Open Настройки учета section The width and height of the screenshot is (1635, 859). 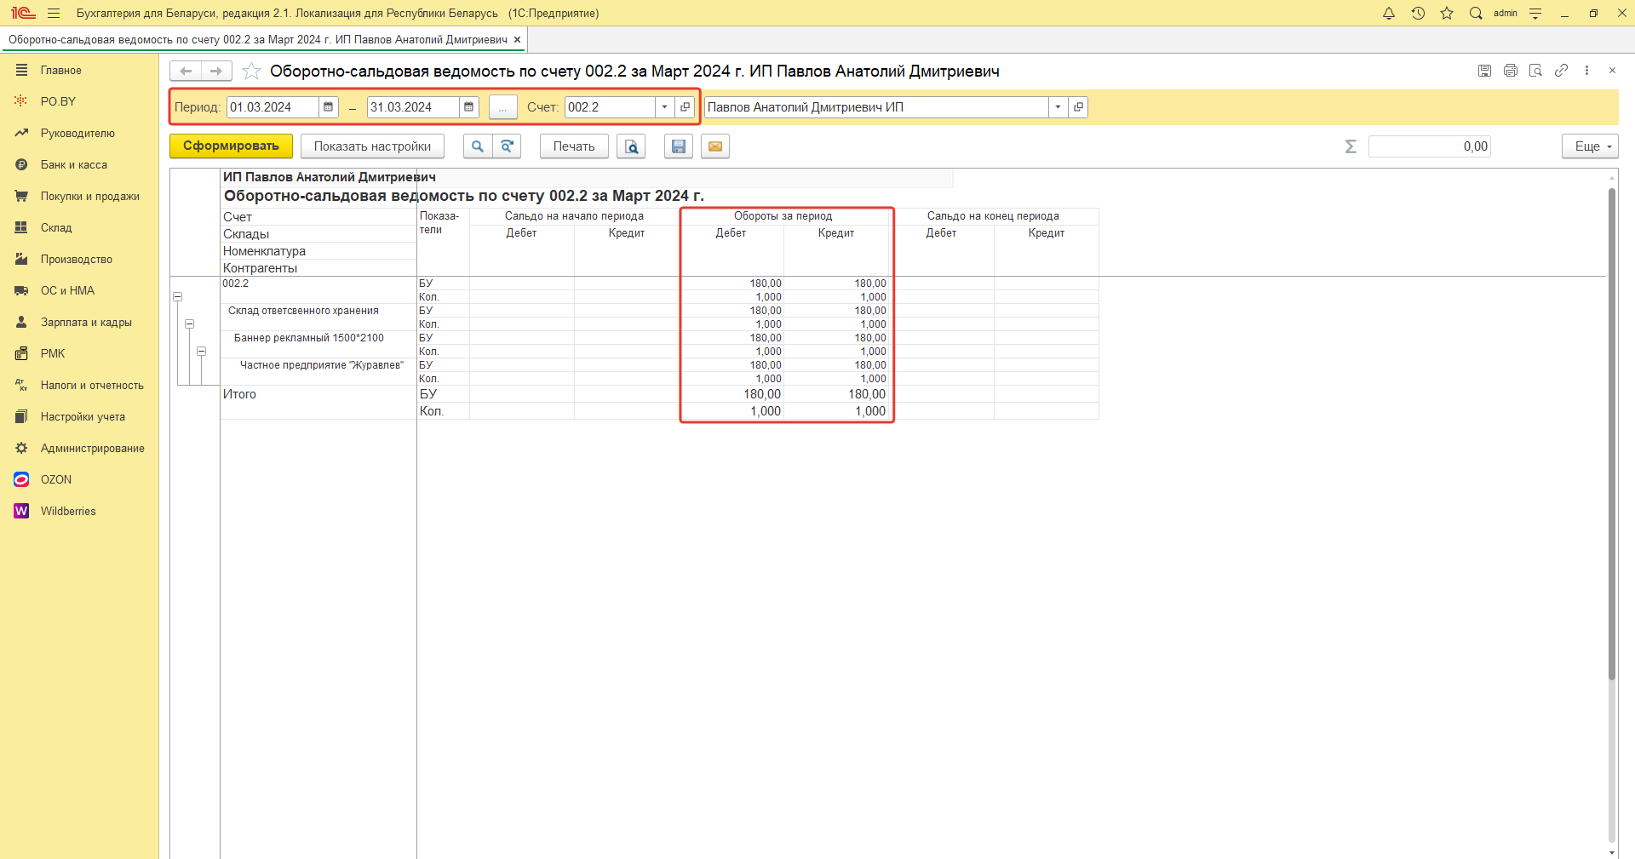coord(83,417)
